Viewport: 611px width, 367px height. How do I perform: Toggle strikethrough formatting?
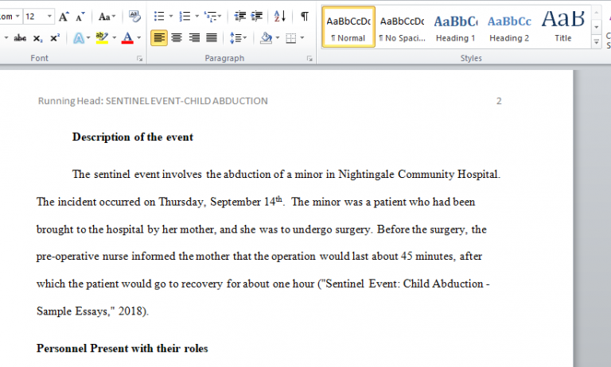click(20, 37)
